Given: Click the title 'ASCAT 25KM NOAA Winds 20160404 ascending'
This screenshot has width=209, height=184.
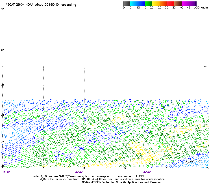Looking at the screenshot, I should click(41, 5).
